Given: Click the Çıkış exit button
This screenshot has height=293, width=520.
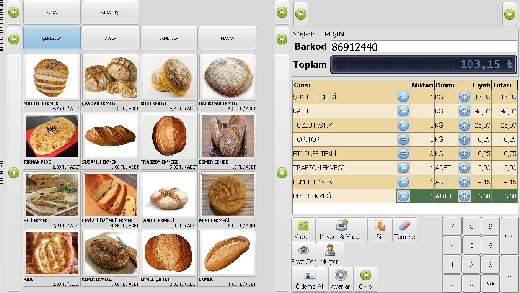Looking at the screenshot, I should pos(365,279).
